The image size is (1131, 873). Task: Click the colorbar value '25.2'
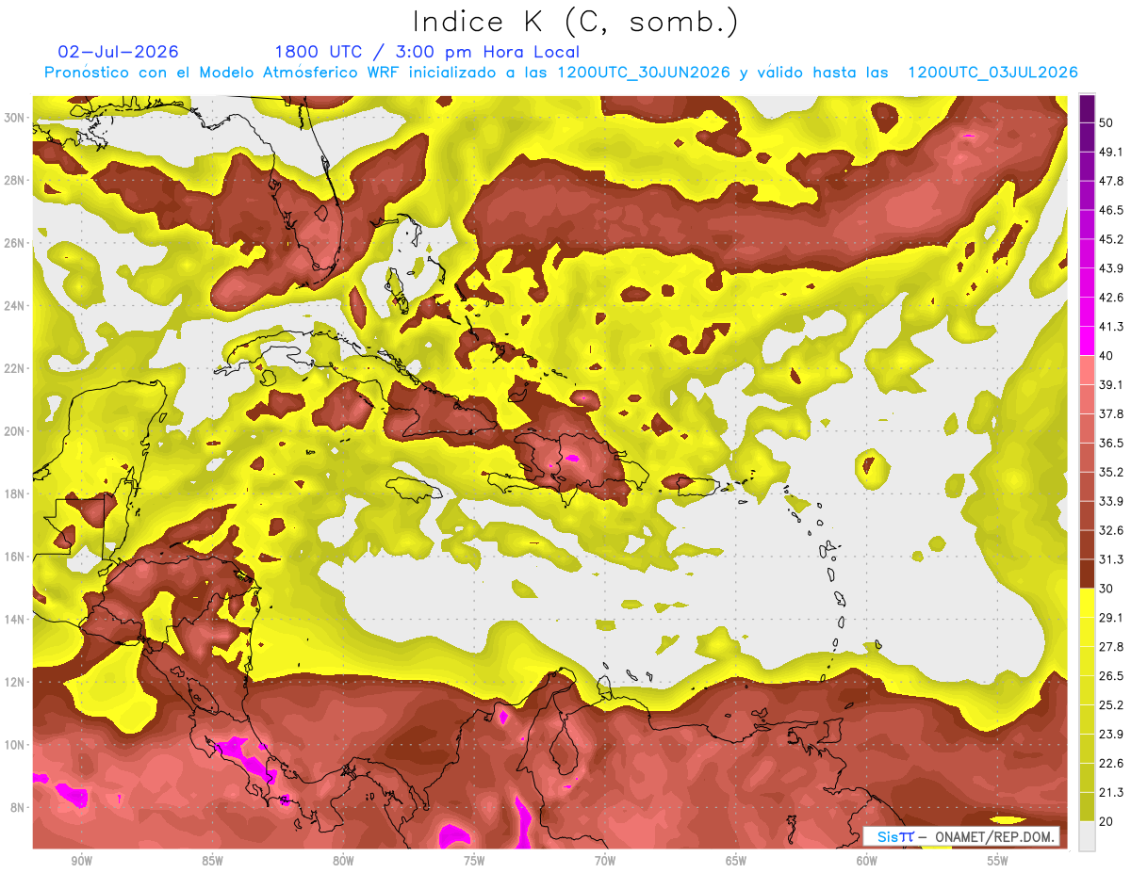(x=1111, y=705)
